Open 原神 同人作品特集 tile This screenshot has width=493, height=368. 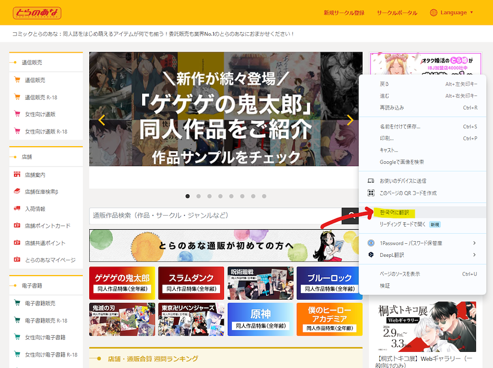260,319
